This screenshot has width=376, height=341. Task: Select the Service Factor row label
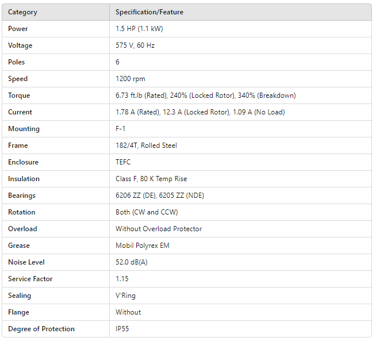[x=30, y=279]
